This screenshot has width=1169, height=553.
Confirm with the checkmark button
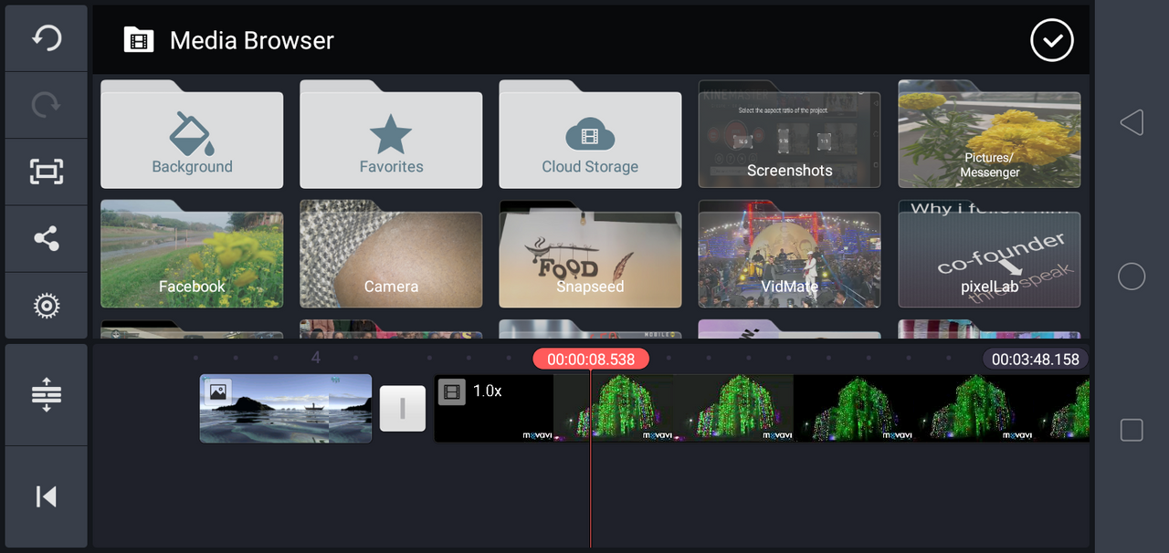[x=1052, y=40]
